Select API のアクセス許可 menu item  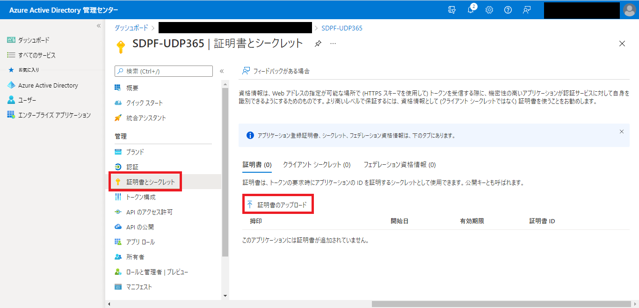point(149,212)
